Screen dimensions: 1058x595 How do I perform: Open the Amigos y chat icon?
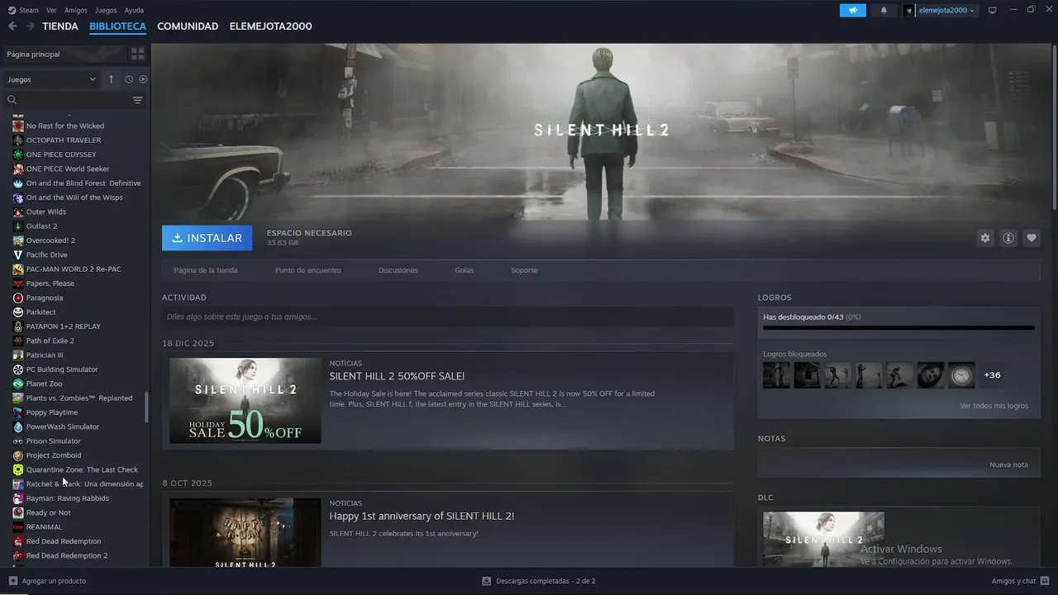[1043, 581]
